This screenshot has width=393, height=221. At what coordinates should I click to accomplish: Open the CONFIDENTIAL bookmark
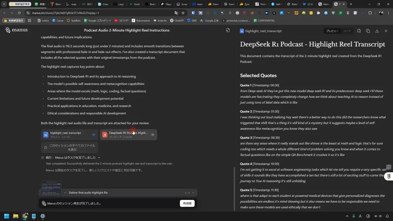coord(264,21)
